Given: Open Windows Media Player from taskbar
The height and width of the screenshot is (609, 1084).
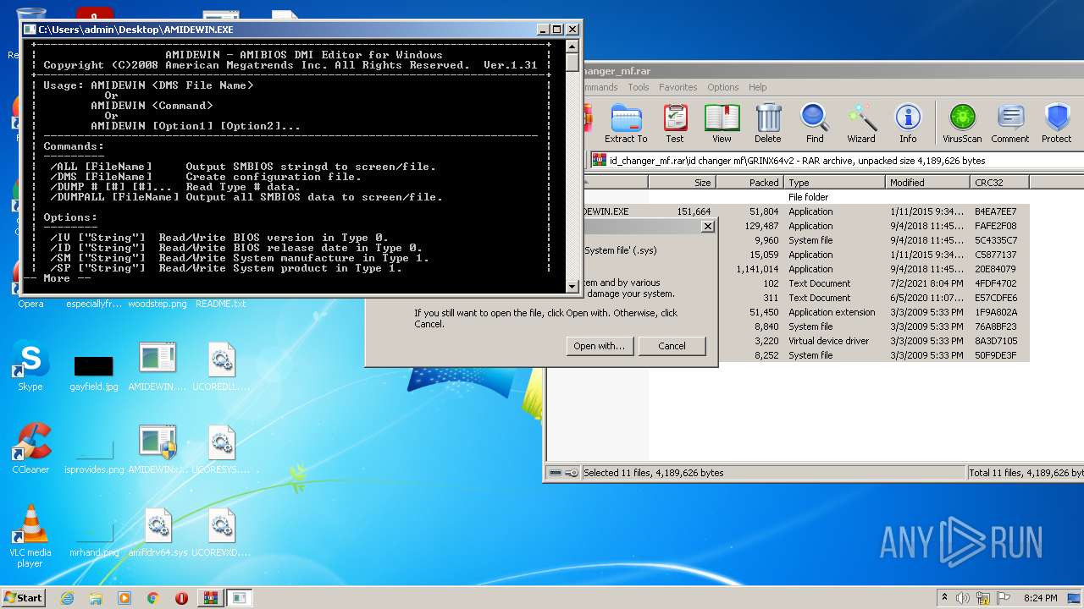Looking at the screenshot, I should click(x=124, y=598).
